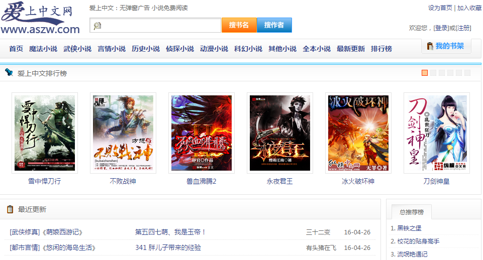This screenshot has width=483, height=260.
Task: Open 我的书架 bookshelf button
Action: 446,46
